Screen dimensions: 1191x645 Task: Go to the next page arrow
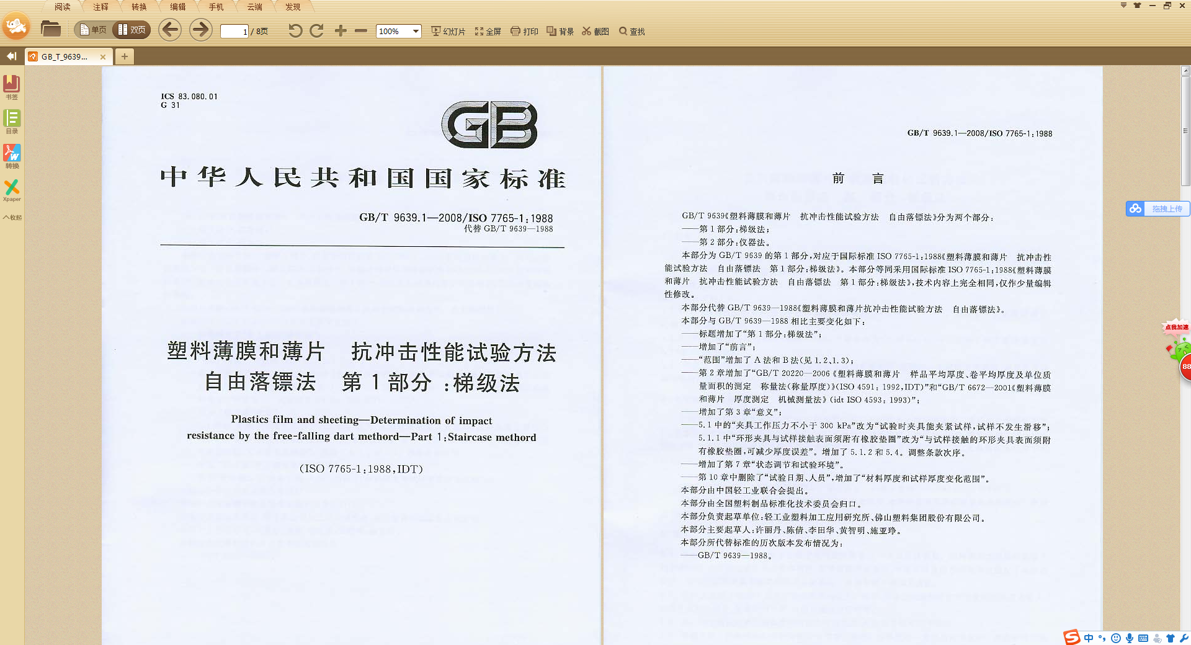(x=200, y=30)
